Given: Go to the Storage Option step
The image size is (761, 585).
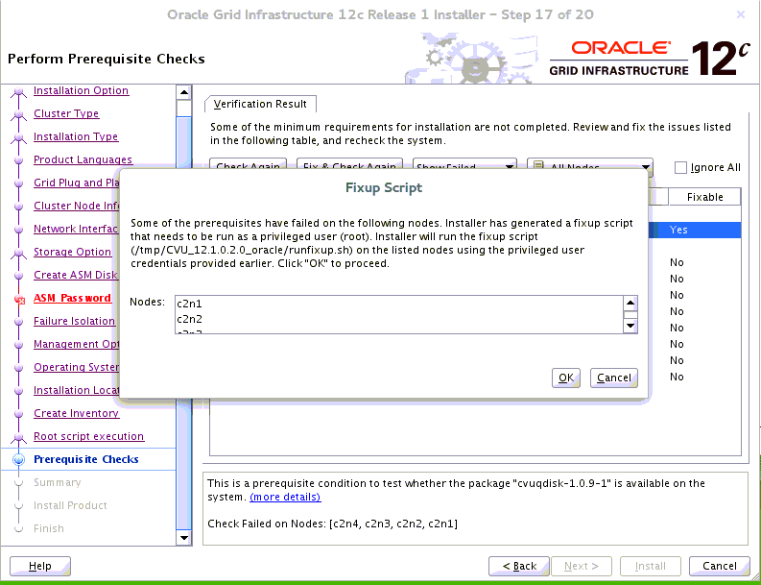Looking at the screenshot, I should click(72, 252).
